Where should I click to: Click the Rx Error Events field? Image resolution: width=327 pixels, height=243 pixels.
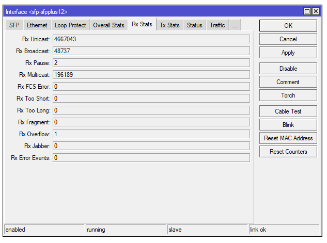pos(151,158)
